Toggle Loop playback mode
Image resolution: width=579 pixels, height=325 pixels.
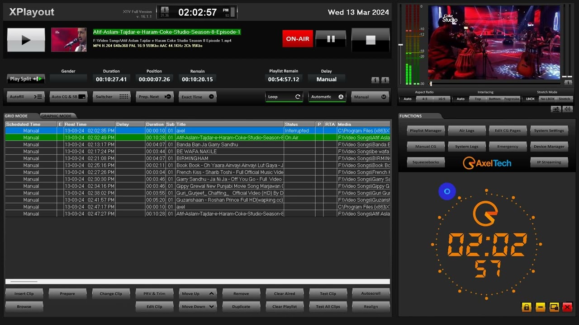pyautogui.click(x=284, y=97)
